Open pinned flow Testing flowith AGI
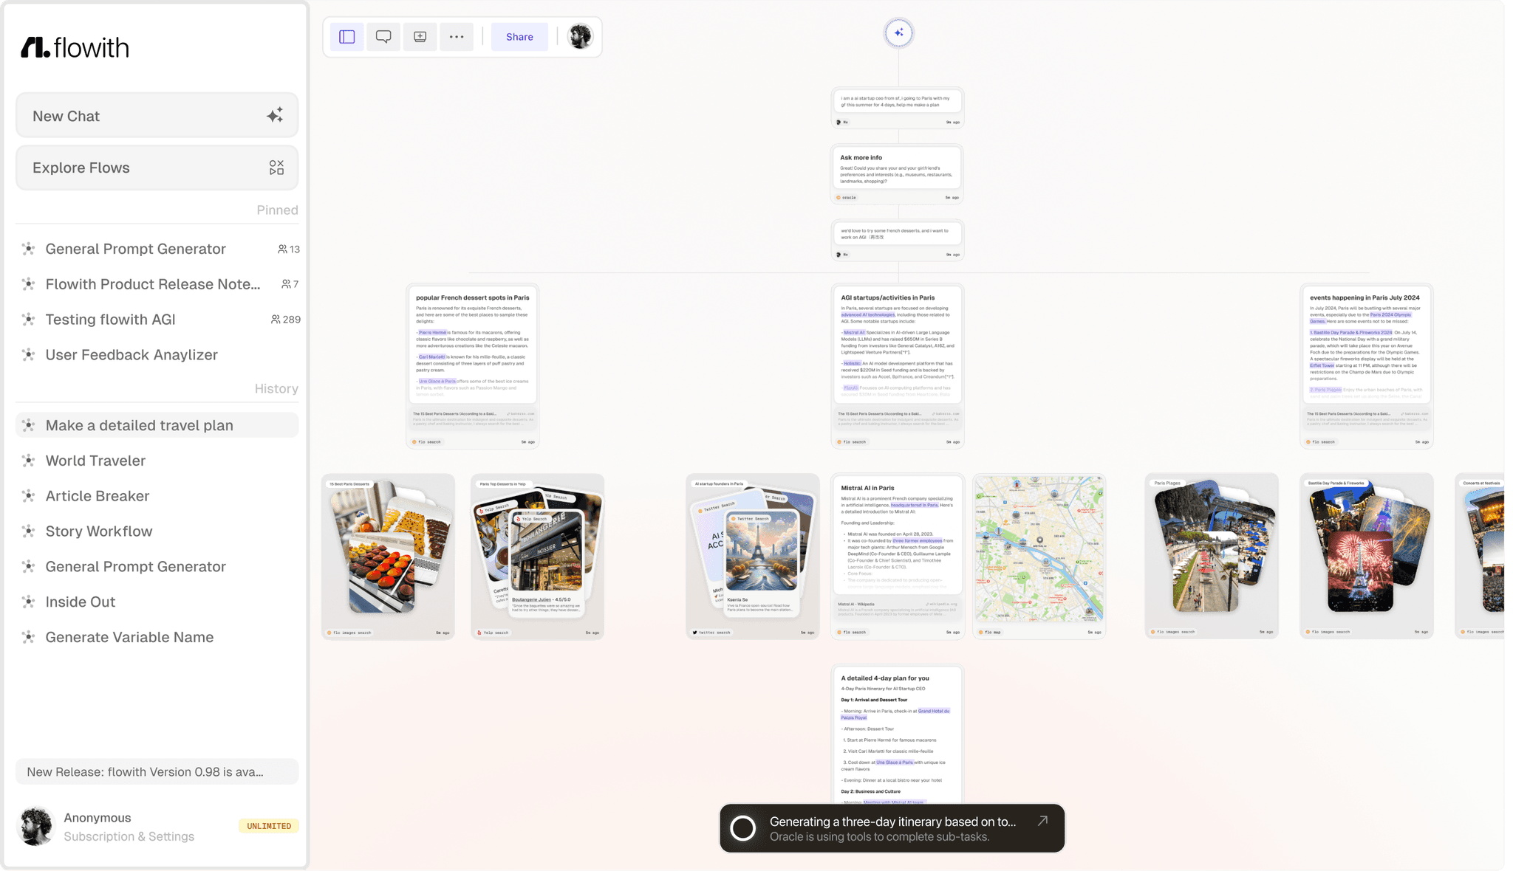This screenshot has width=1513, height=871. pyautogui.click(x=109, y=319)
